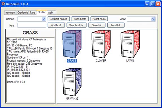
Task: Switch to the mpiexec tab
Action: pos(10,13)
